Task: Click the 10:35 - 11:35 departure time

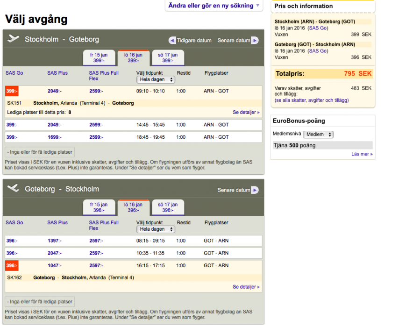Action: point(150,253)
